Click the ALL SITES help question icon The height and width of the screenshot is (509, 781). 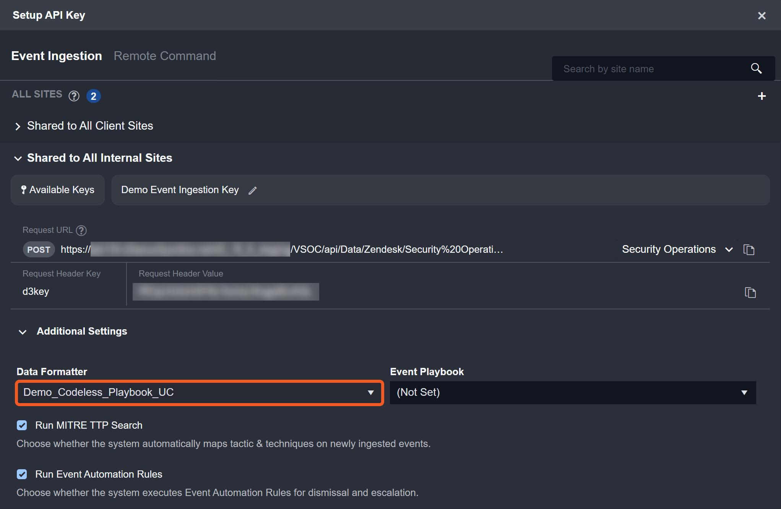(74, 96)
